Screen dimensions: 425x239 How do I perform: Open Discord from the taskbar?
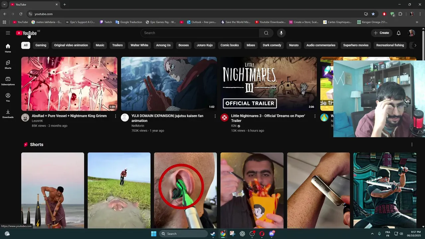[272, 234]
